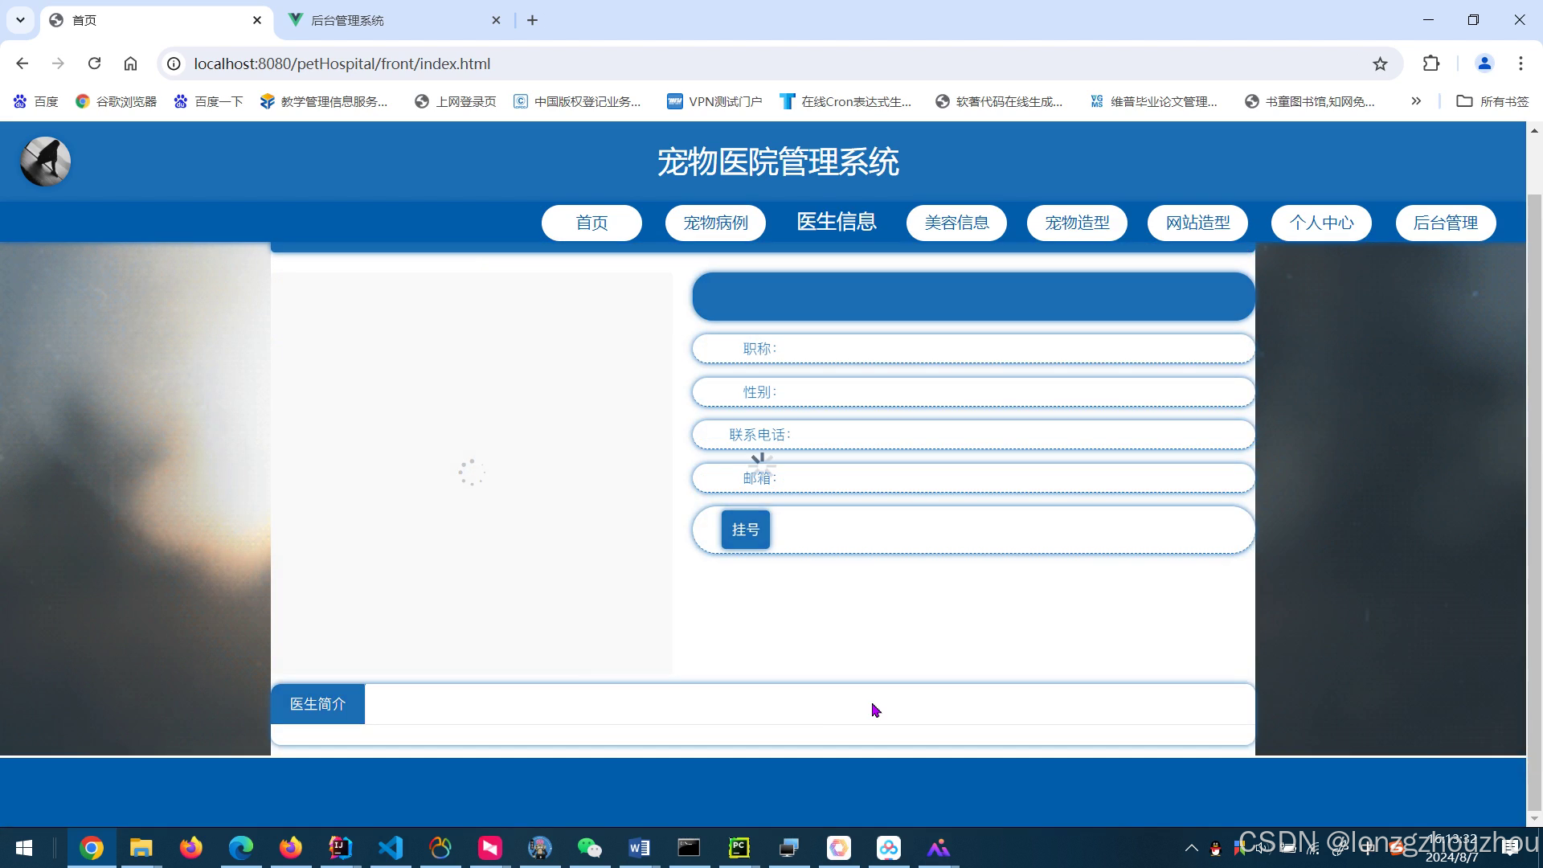
Task: Go to 个人中心 page
Action: [1321, 223]
